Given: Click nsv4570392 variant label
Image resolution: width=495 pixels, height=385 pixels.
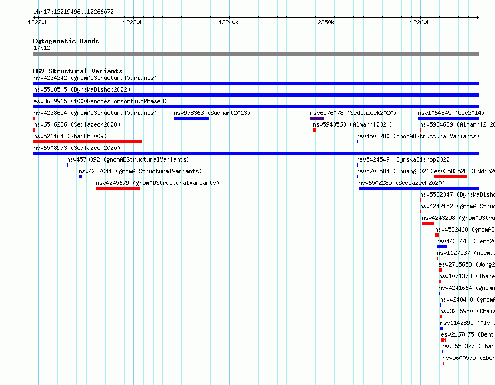Looking at the screenshot, I should (x=128, y=159).
